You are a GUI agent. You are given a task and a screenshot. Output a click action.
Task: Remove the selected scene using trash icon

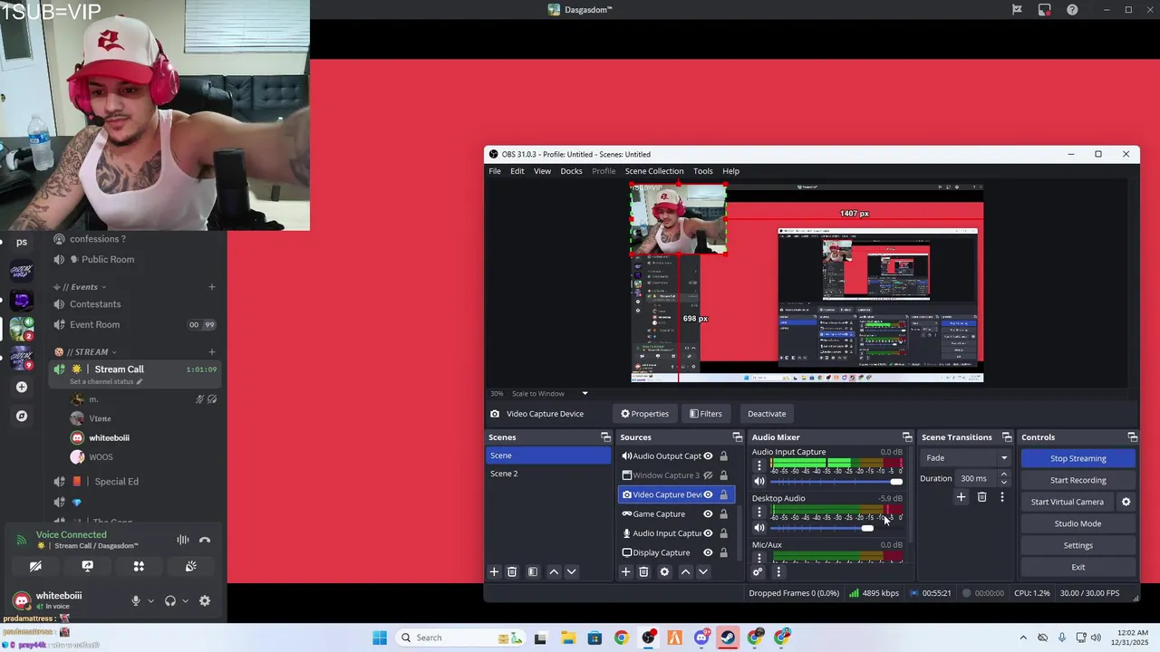click(x=512, y=572)
